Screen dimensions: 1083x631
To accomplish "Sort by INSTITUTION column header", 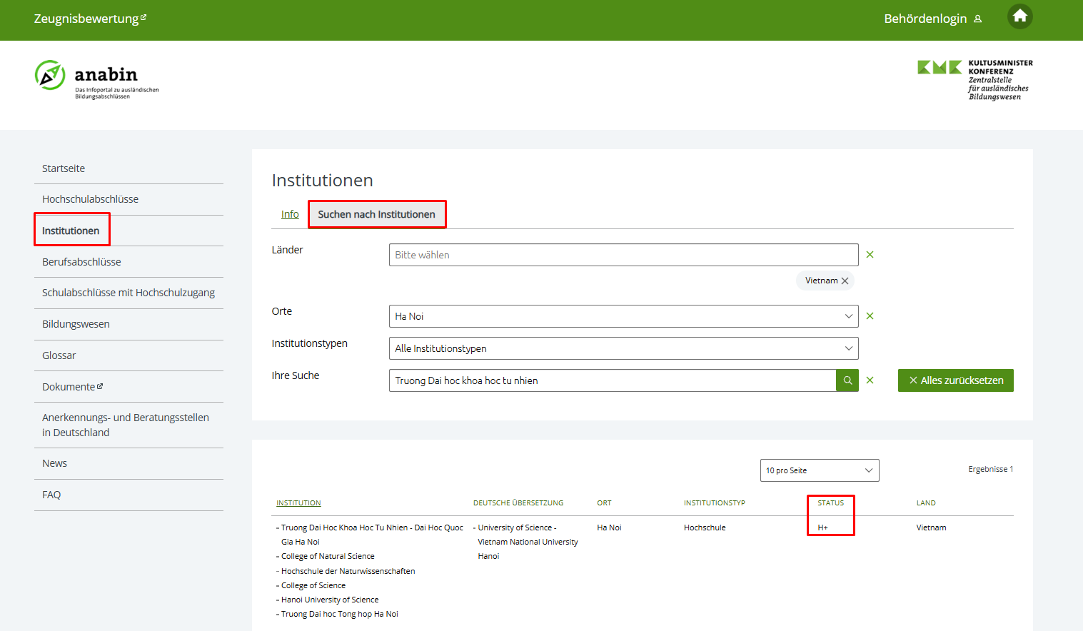I will (x=298, y=503).
